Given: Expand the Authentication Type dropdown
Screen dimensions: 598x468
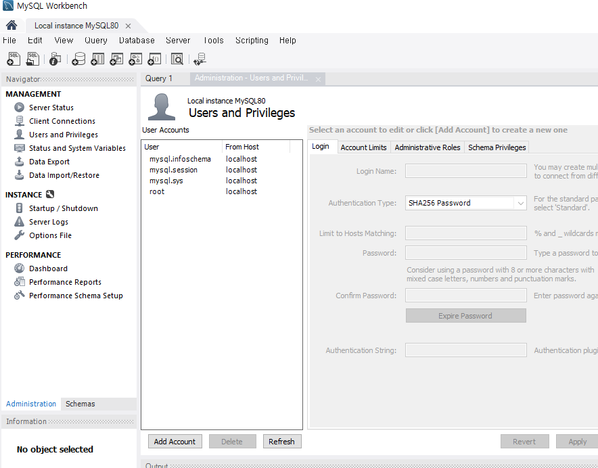Looking at the screenshot, I should click(x=521, y=203).
